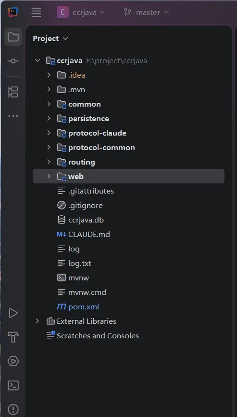Select the pom.xml file
The image size is (237, 417).
(x=78, y=306)
